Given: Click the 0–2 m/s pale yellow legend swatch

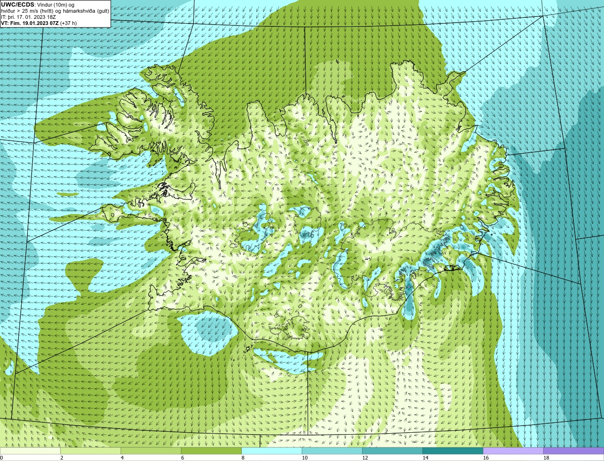Looking at the screenshot, I should (x=30, y=451).
